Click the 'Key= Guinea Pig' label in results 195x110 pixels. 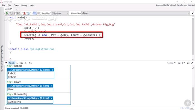(x=17, y=94)
